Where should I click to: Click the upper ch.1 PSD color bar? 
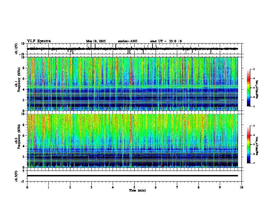(x=249, y=88)
